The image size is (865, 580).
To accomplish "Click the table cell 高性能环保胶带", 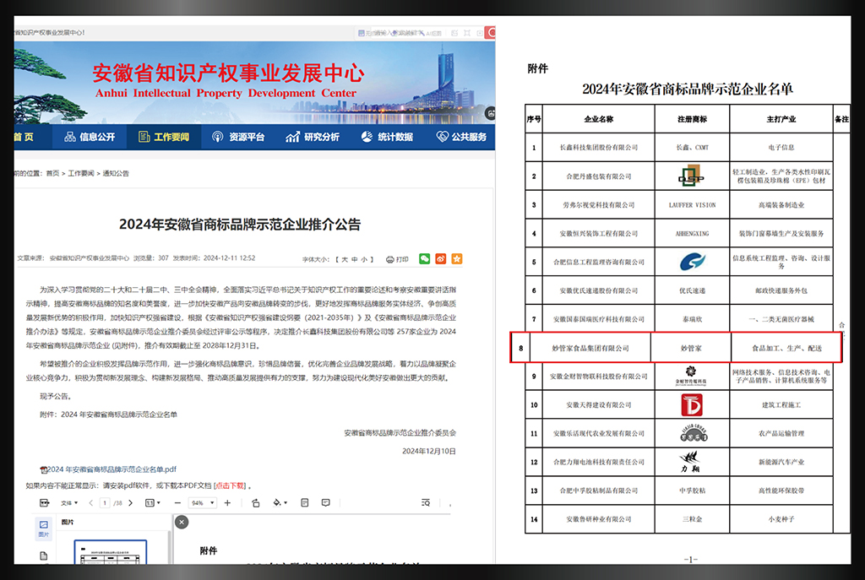I will coord(781,491).
